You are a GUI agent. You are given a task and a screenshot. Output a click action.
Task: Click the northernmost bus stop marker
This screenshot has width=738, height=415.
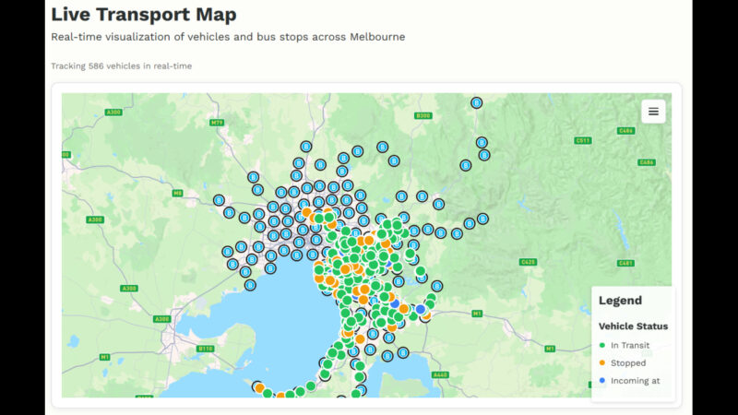pos(477,103)
